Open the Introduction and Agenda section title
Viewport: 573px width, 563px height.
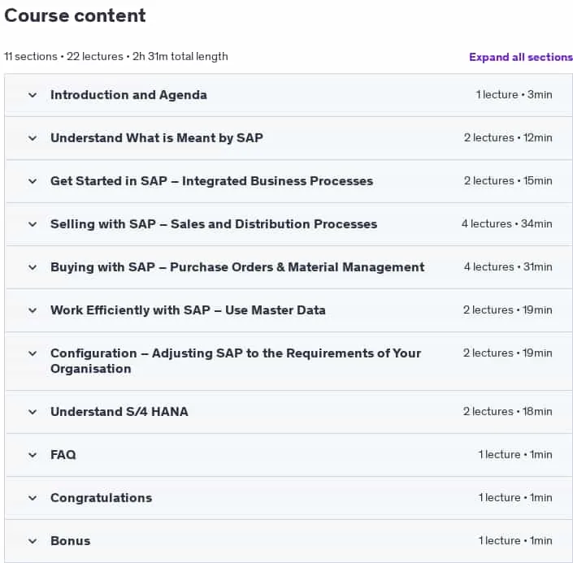[x=128, y=95]
